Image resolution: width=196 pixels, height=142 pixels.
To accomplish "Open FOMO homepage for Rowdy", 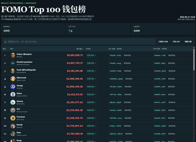I will tap(91, 126).
